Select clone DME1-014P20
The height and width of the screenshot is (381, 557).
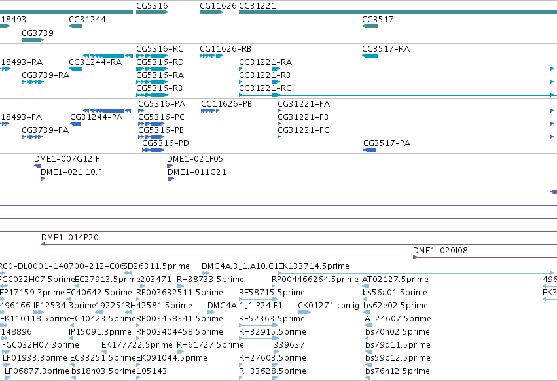pos(70,238)
